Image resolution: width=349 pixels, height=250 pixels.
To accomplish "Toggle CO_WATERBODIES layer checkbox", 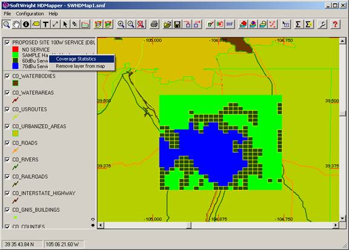I will pos(7,76).
